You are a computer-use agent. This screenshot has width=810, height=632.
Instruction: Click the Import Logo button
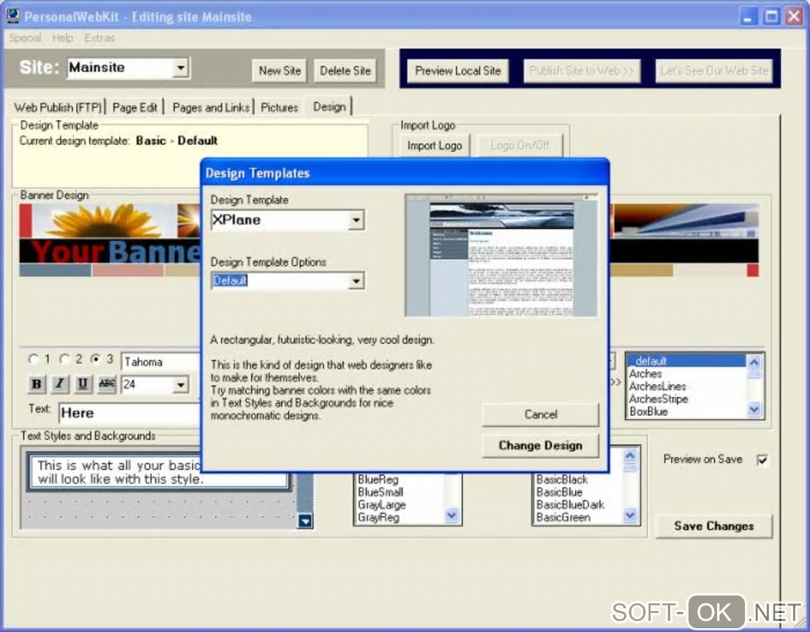(x=434, y=145)
